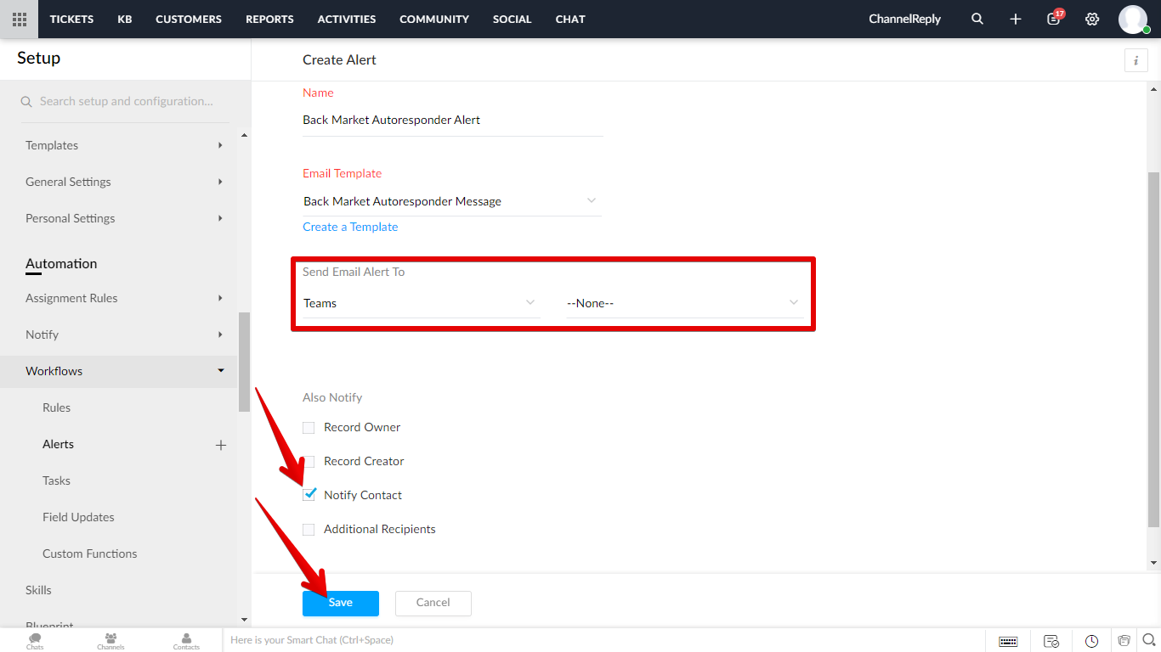Switch to CUSTOMERS tab

[189, 19]
